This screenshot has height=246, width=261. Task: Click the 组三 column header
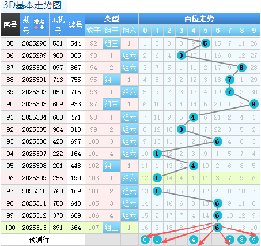coord(112,31)
